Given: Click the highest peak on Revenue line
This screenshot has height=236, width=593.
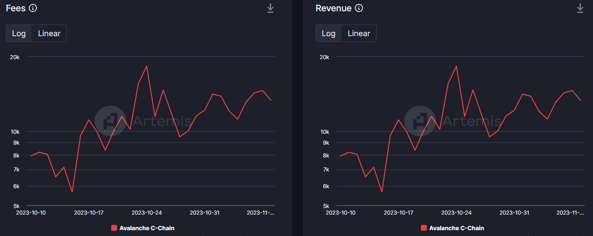Looking at the screenshot, I should click(456, 66).
